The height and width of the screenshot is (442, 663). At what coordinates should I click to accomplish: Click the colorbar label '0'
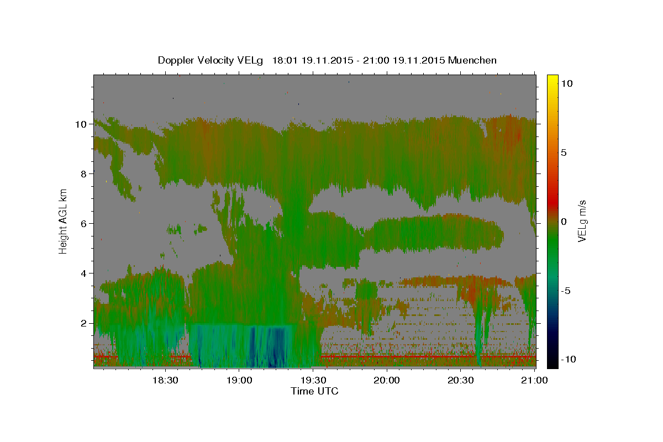pos(564,221)
